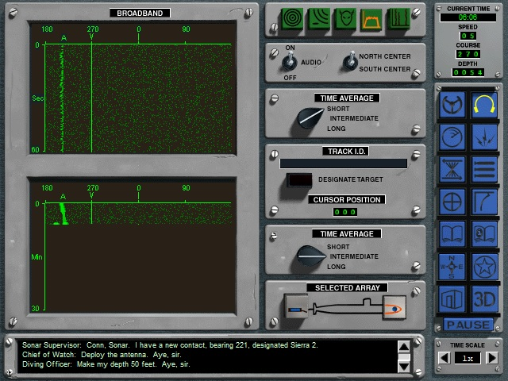508x381 pixels.
Task: Switch to the 3D view icon
Action: click(x=484, y=299)
